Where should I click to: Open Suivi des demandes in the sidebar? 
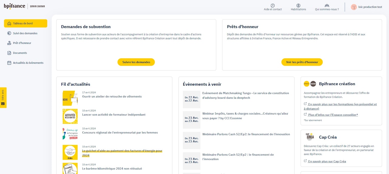tap(26, 33)
